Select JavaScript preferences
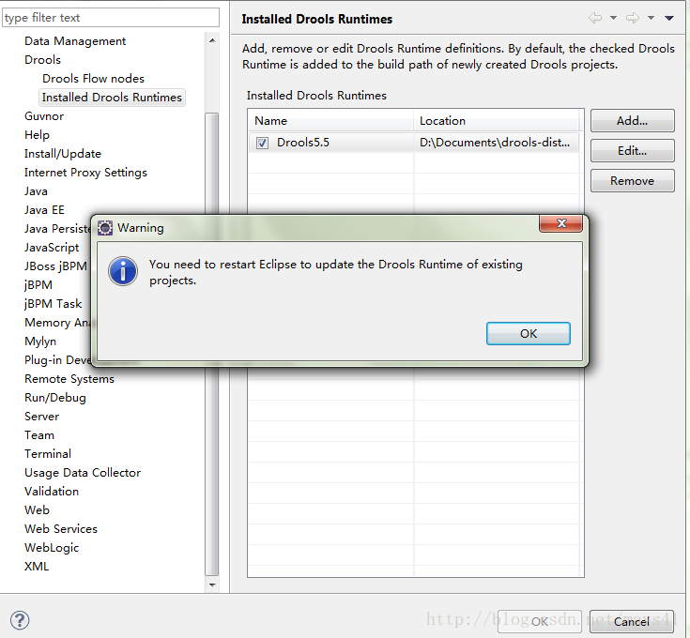 point(52,248)
